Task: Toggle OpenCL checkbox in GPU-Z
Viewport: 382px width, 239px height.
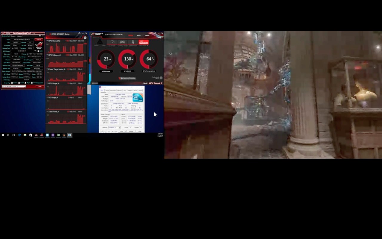Action: click(12, 83)
